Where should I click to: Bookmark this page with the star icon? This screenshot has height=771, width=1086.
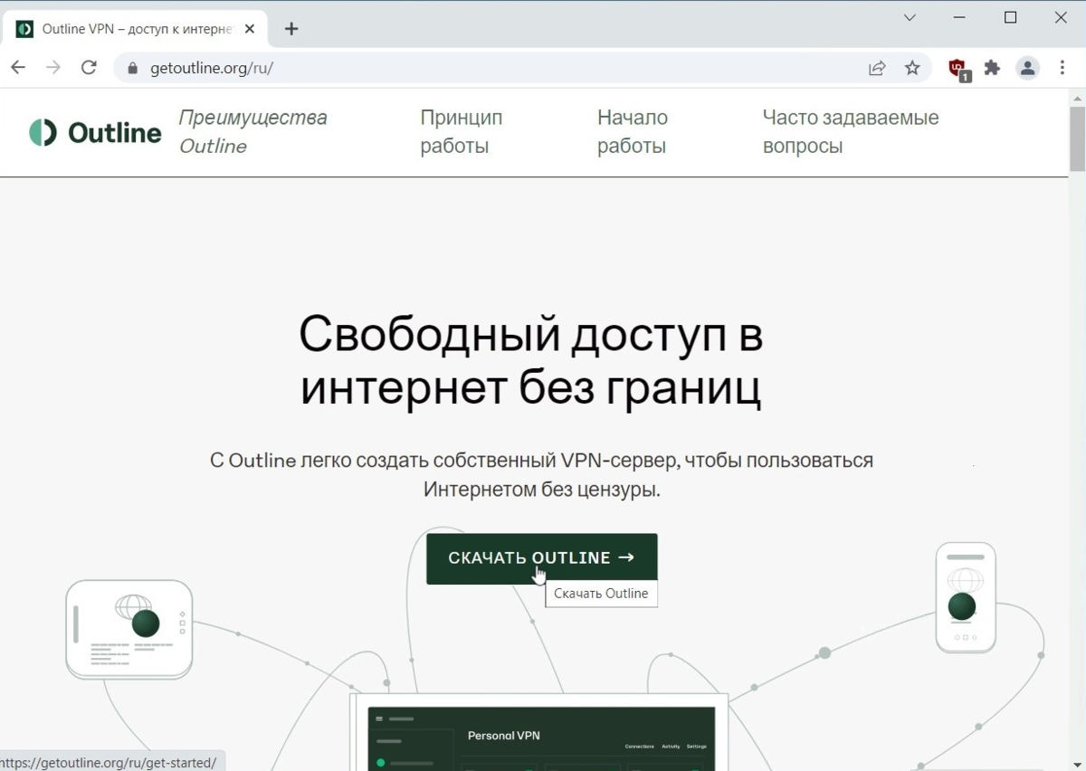point(912,68)
